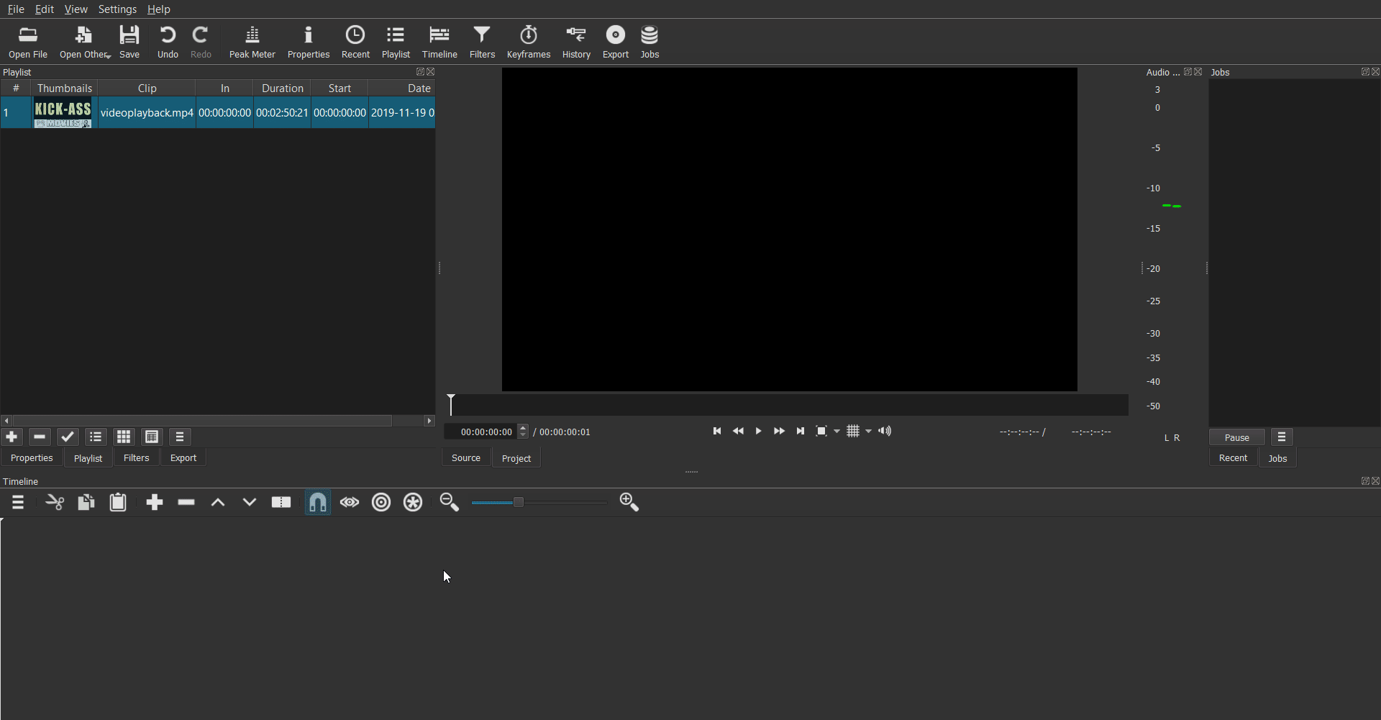Image resolution: width=1381 pixels, height=720 pixels.
Task: Switch to the Project tab
Action: tap(516, 458)
